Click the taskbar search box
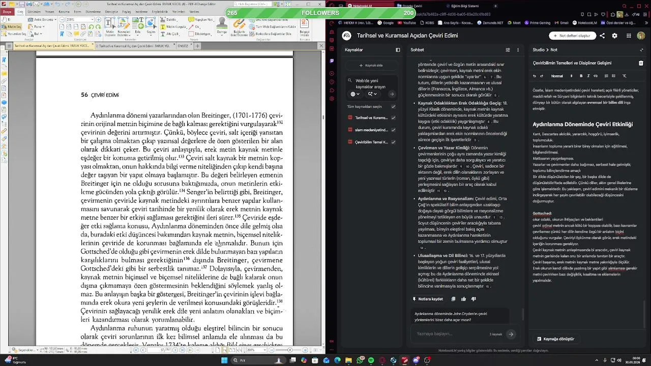The image size is (651, 366). coord(258,360)
